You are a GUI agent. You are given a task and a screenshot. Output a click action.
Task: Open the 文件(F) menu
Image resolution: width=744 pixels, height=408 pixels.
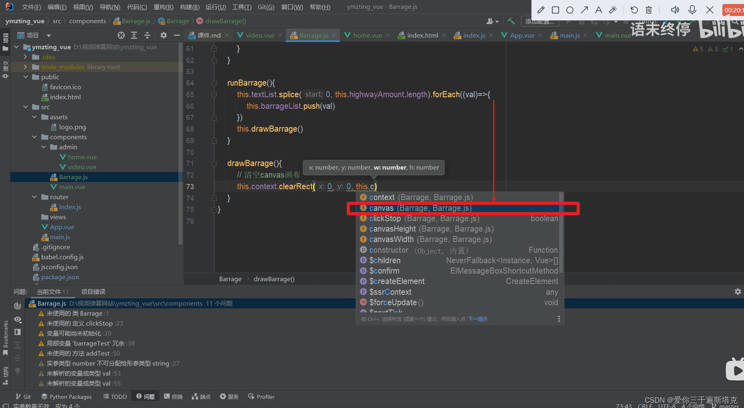point(31,7)
